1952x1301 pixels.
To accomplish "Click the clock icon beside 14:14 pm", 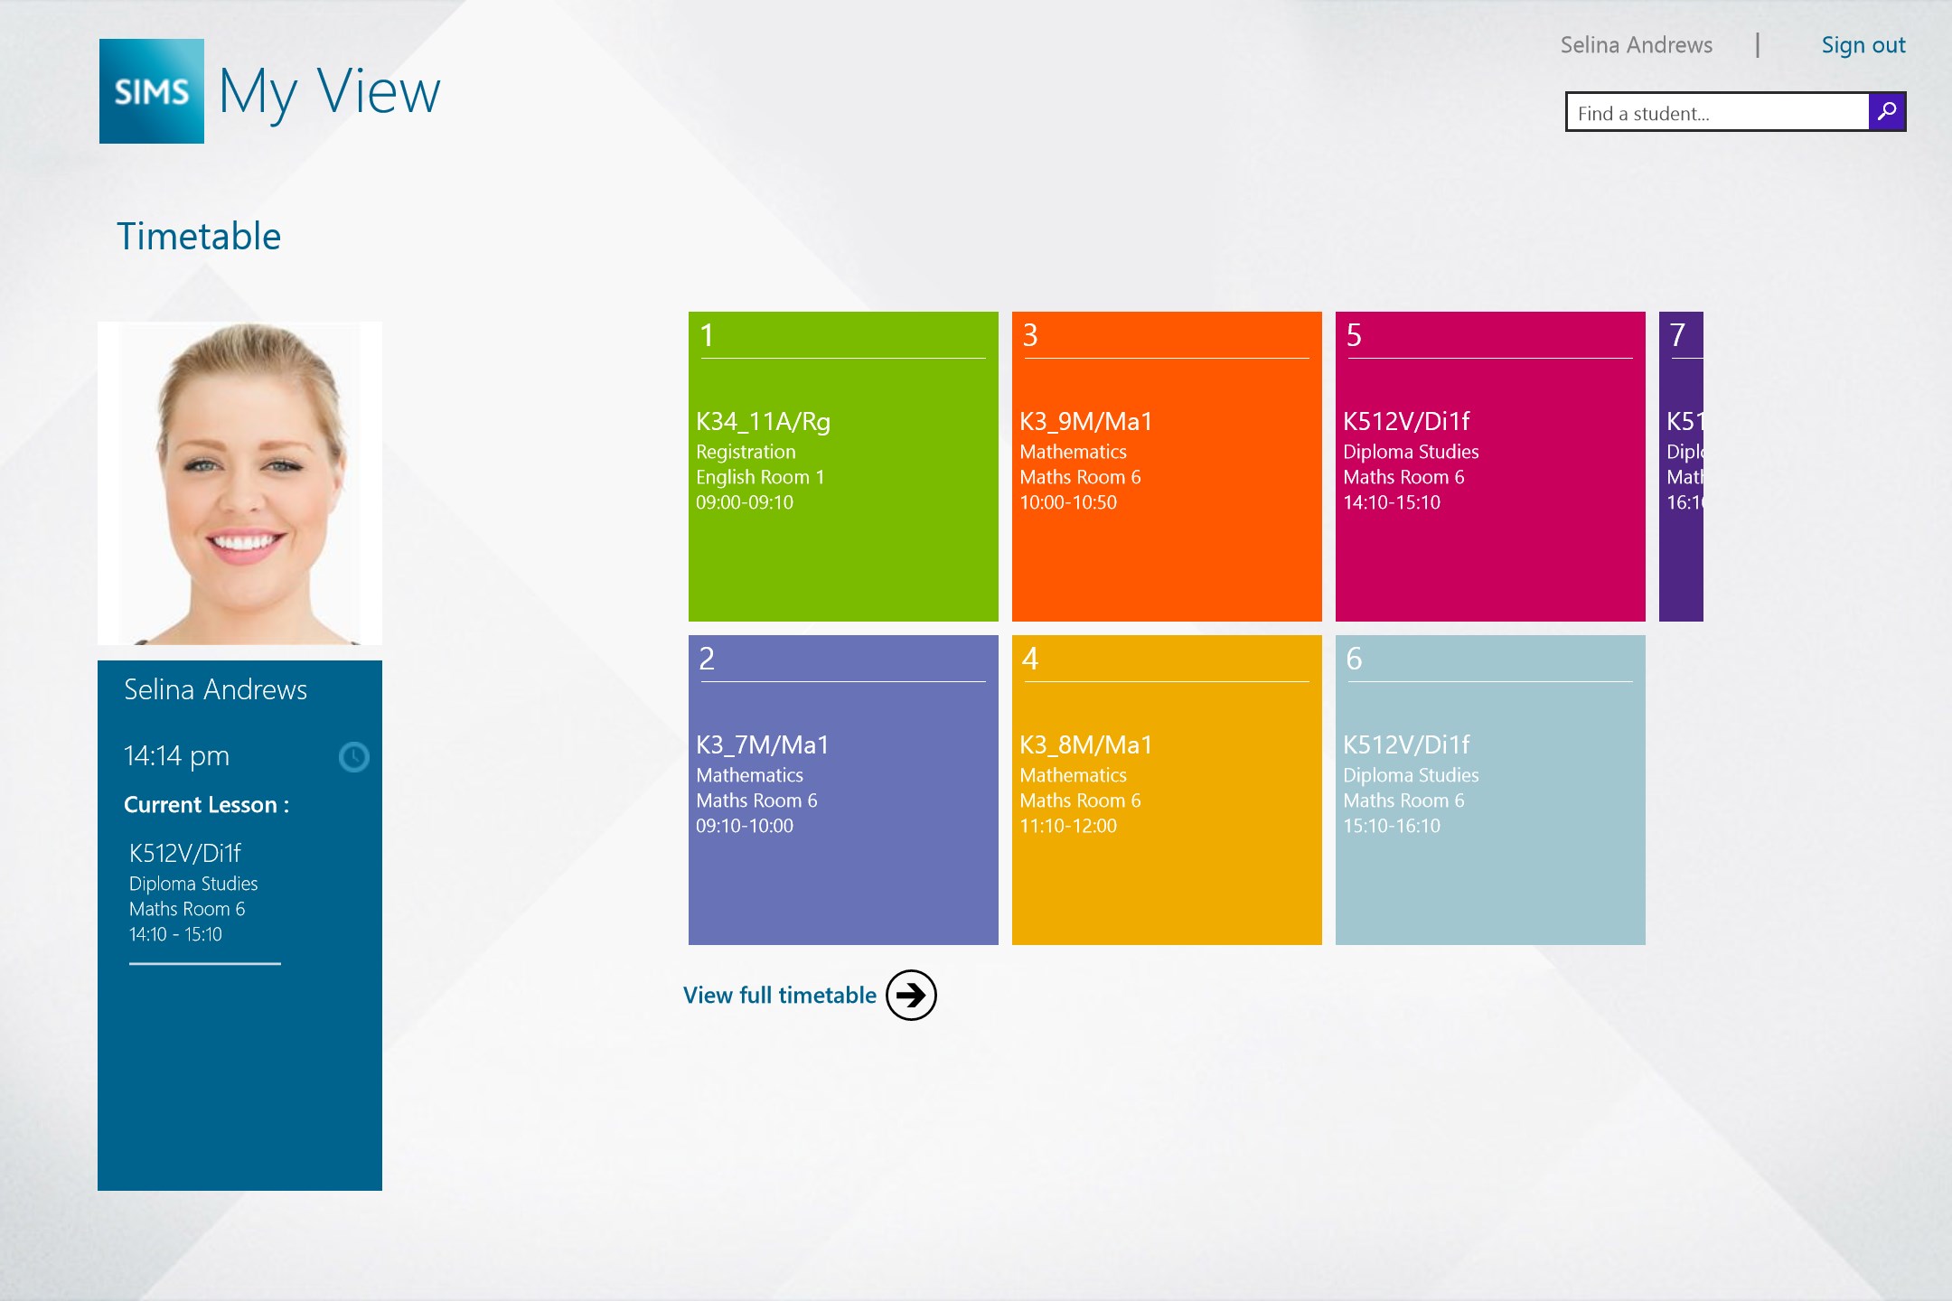I will click(x=353, y=757).
